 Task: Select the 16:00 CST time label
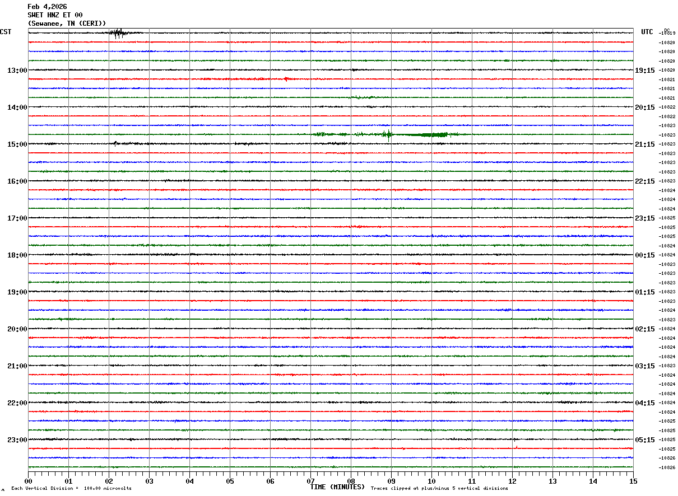pos(17,181)
